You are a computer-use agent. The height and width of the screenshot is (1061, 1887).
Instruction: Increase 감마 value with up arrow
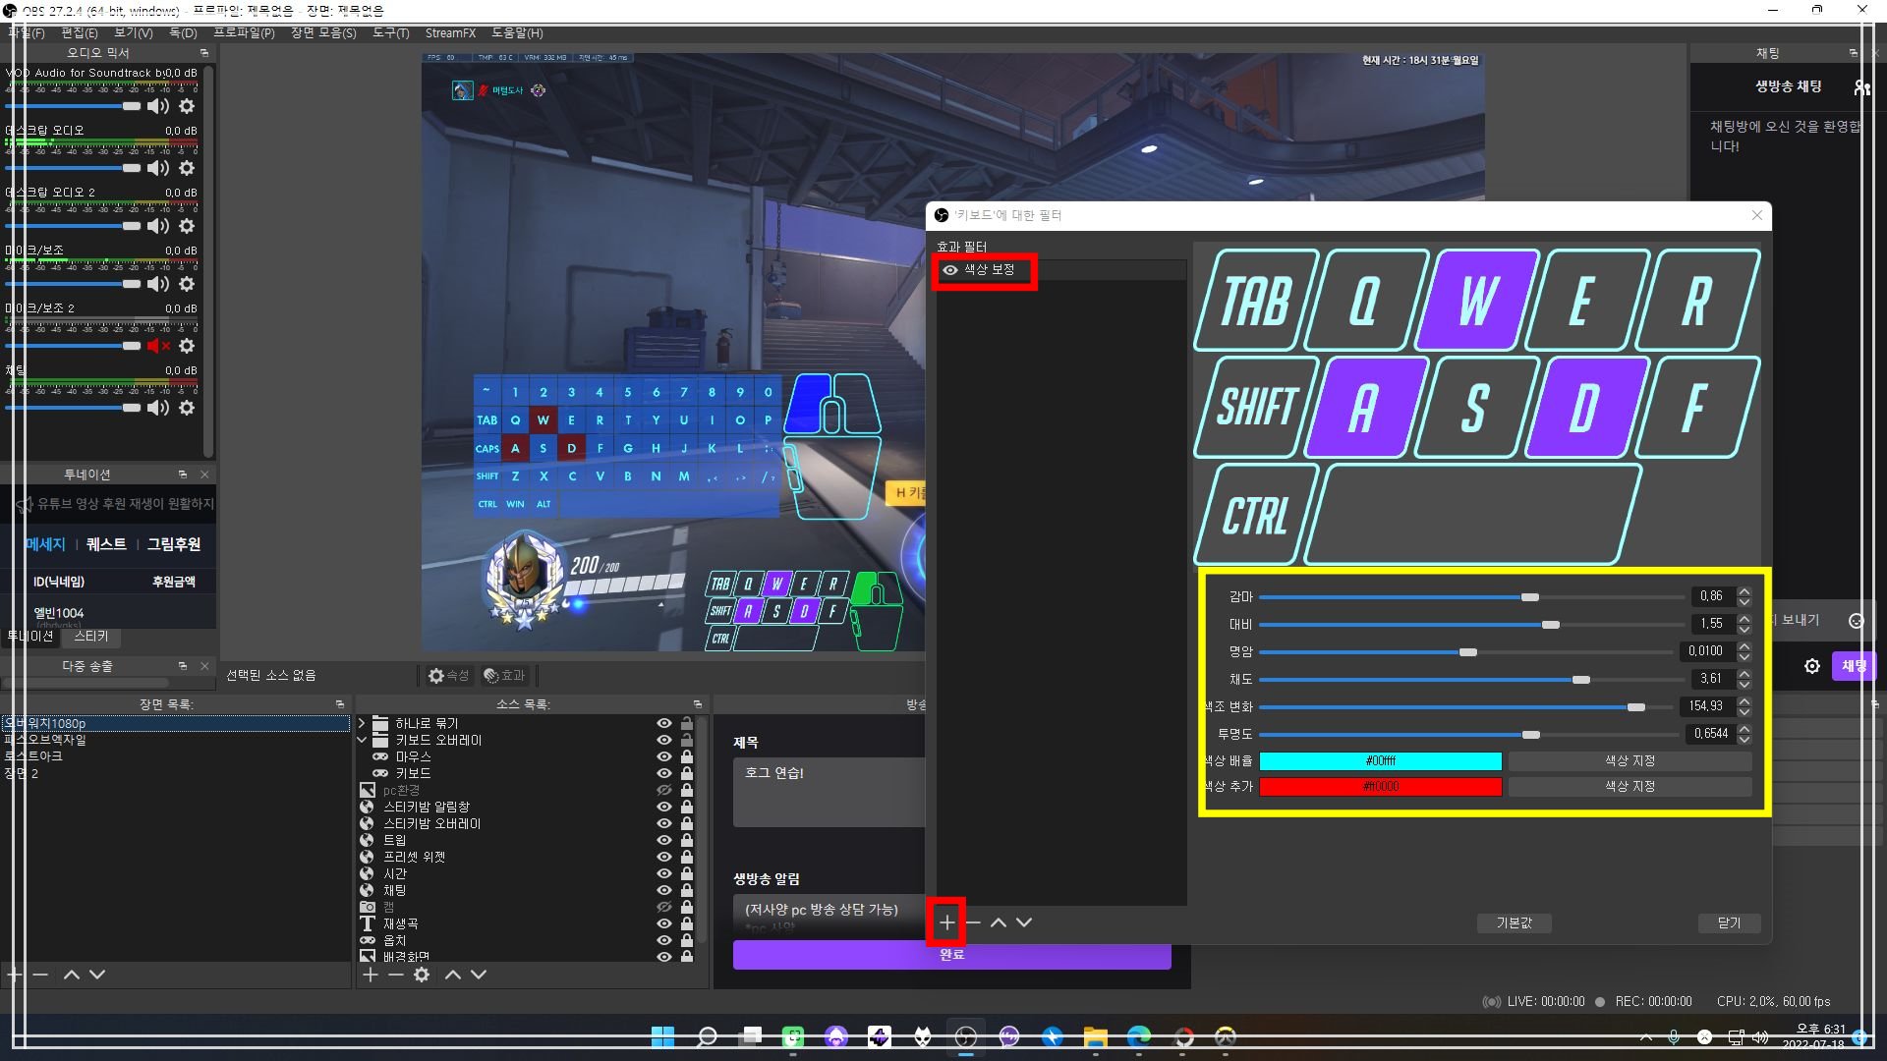coord(1744,591)
